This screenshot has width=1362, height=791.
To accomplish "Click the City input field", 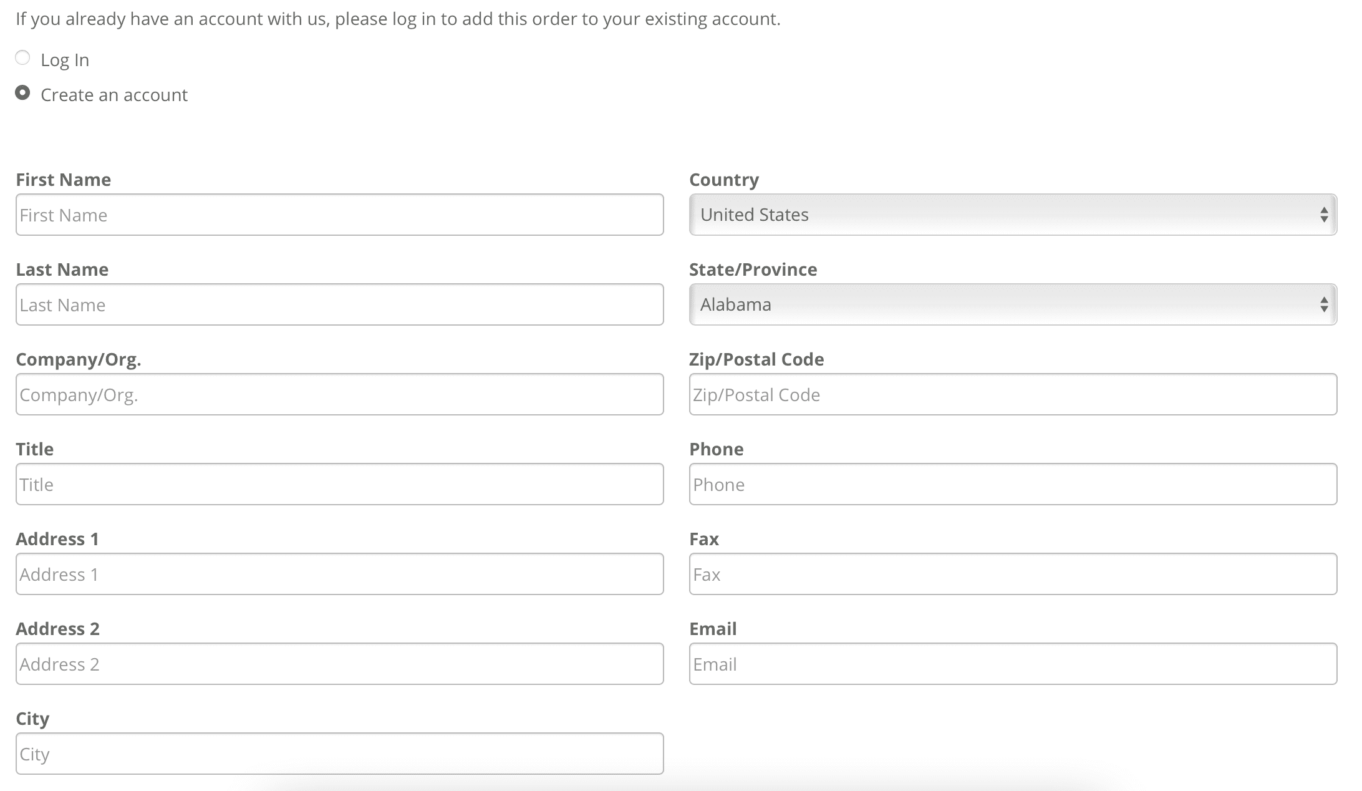I will coord(339,754).
